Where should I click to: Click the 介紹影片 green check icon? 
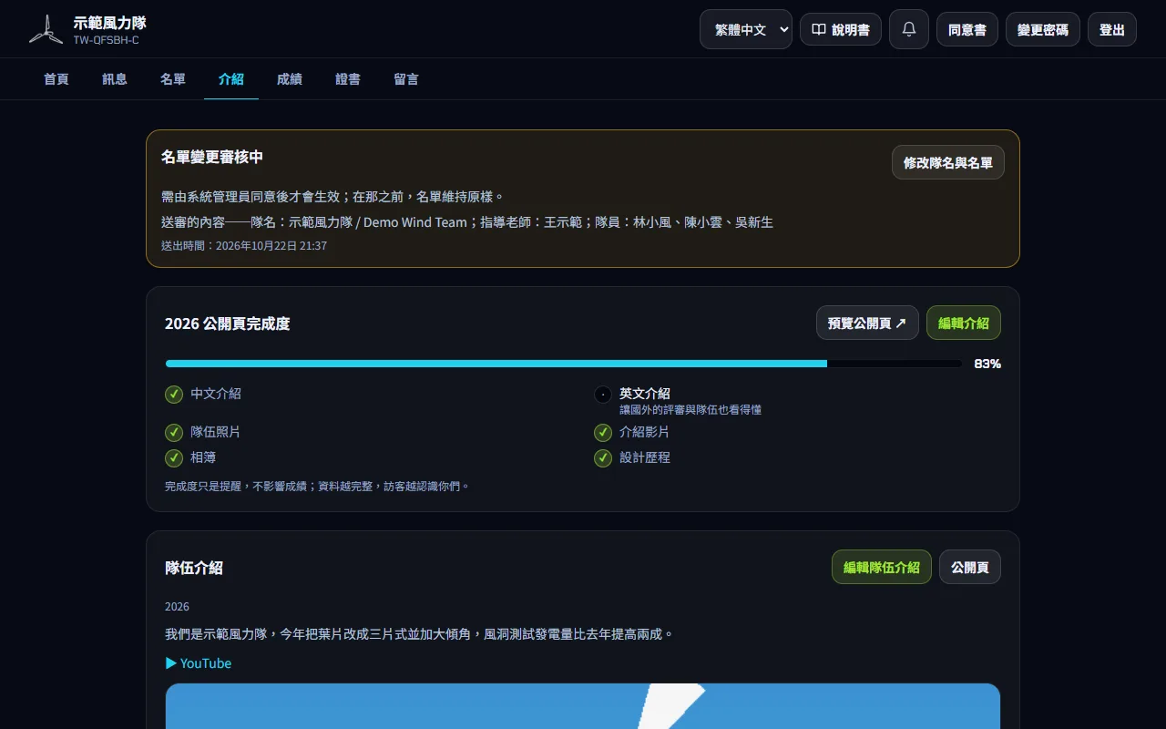(603, 432)
